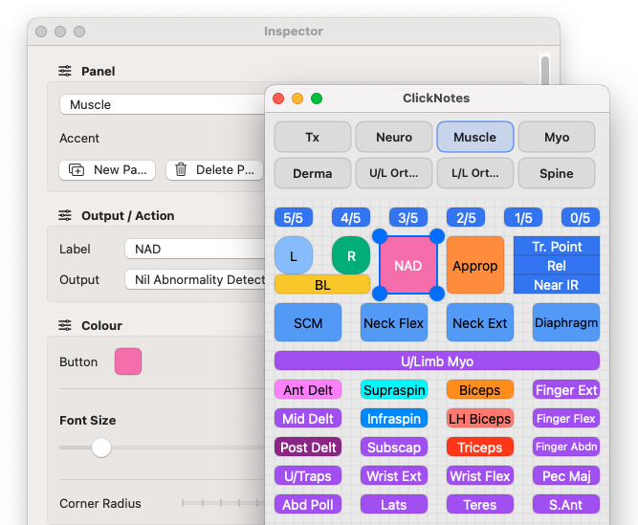Select the pink NAD button

tap(408, 265)
